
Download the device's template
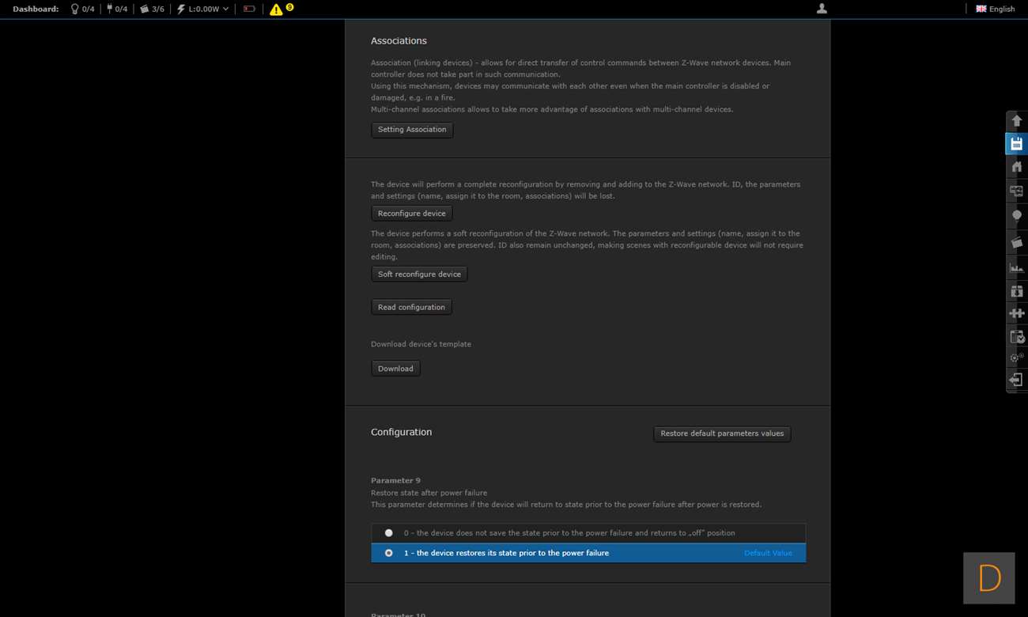click(x=395, y=369)
